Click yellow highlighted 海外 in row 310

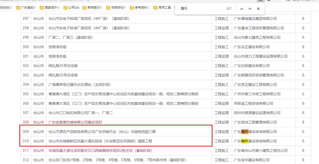click(245, 141)
